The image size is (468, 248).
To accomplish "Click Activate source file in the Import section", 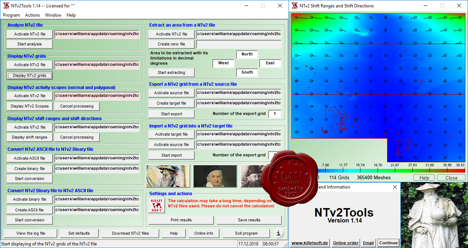I will point(171,145).
